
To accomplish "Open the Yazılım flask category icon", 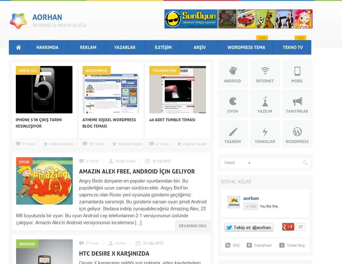I will click(x=265, y=101).
